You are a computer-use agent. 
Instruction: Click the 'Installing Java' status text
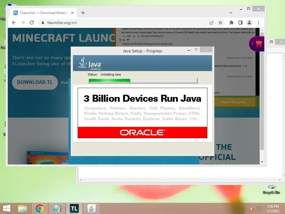111,74
